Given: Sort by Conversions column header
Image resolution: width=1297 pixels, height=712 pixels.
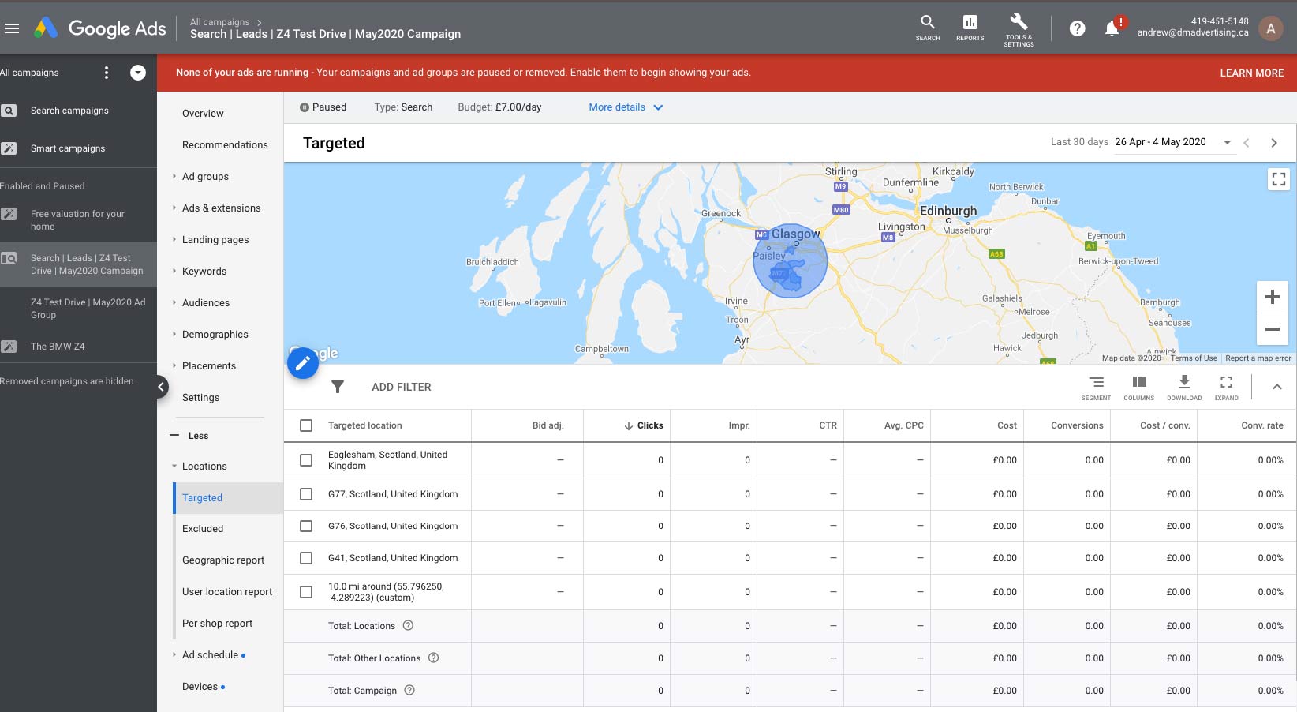Looking at the screenshot, I should click(1077, 425).
